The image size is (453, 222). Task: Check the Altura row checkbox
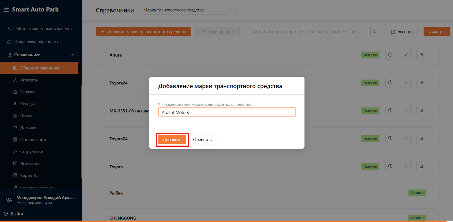point(104,55)
